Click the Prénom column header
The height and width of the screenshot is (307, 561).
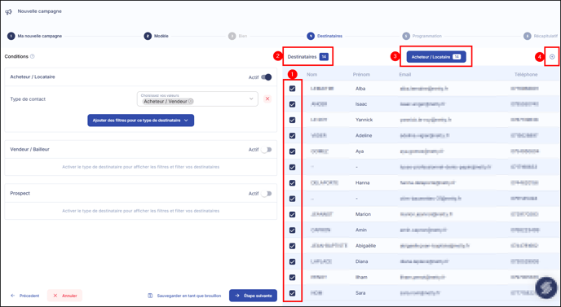point(361,75)
